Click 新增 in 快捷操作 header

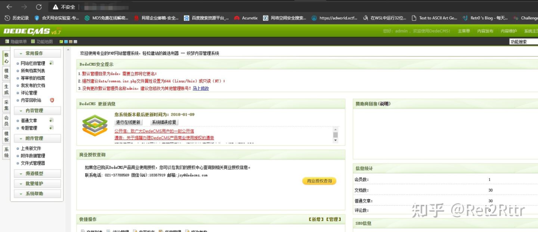[316, 220]
